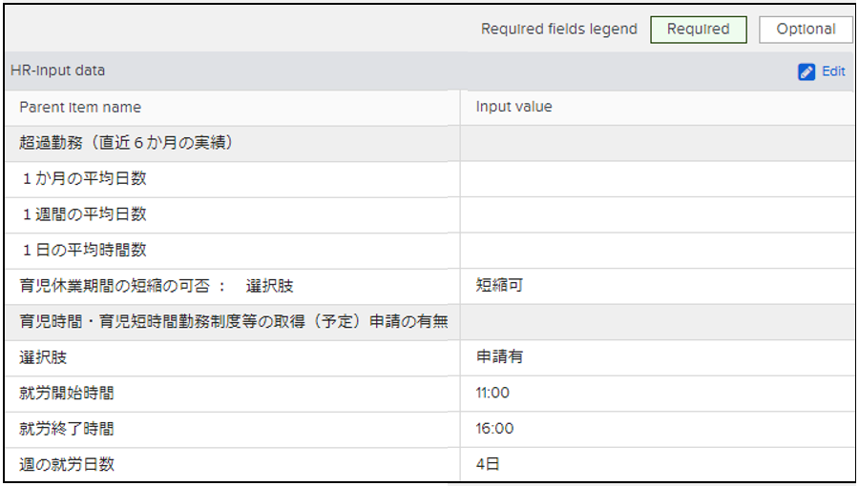
Task: Click the pencil Edit icon
Action: pos(807,71)
